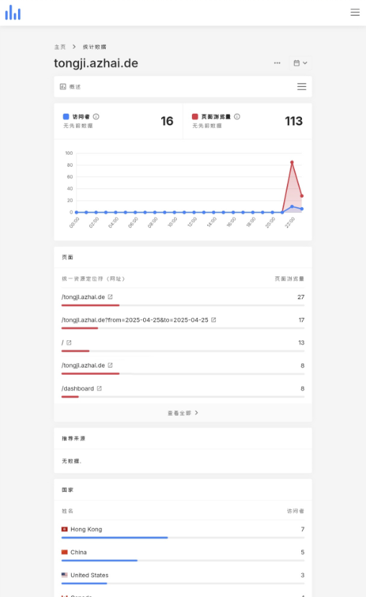Open external link icon for root / page
The image size is (366, 597).
click(69, 342)
